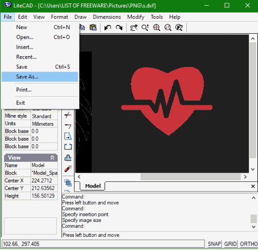The image size is (258, 250).
Task: Click the Zoom Extents crosshair icon
Action: [x=157, y=27]
